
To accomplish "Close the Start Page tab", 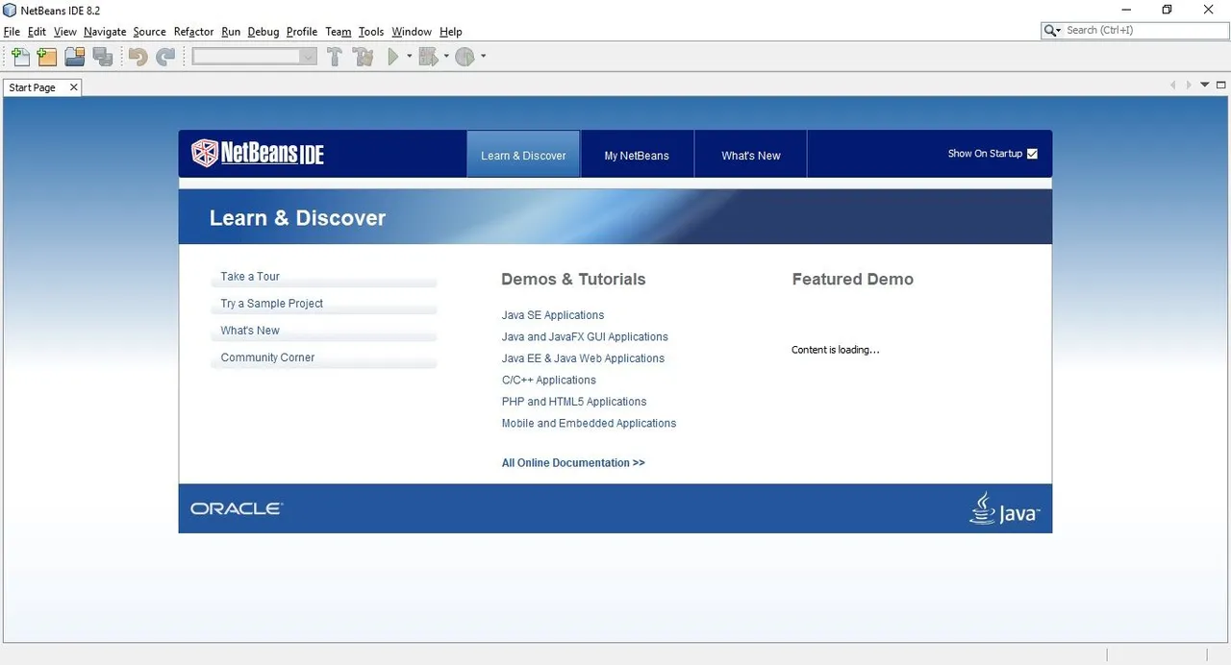I will [x=73, y=87].
